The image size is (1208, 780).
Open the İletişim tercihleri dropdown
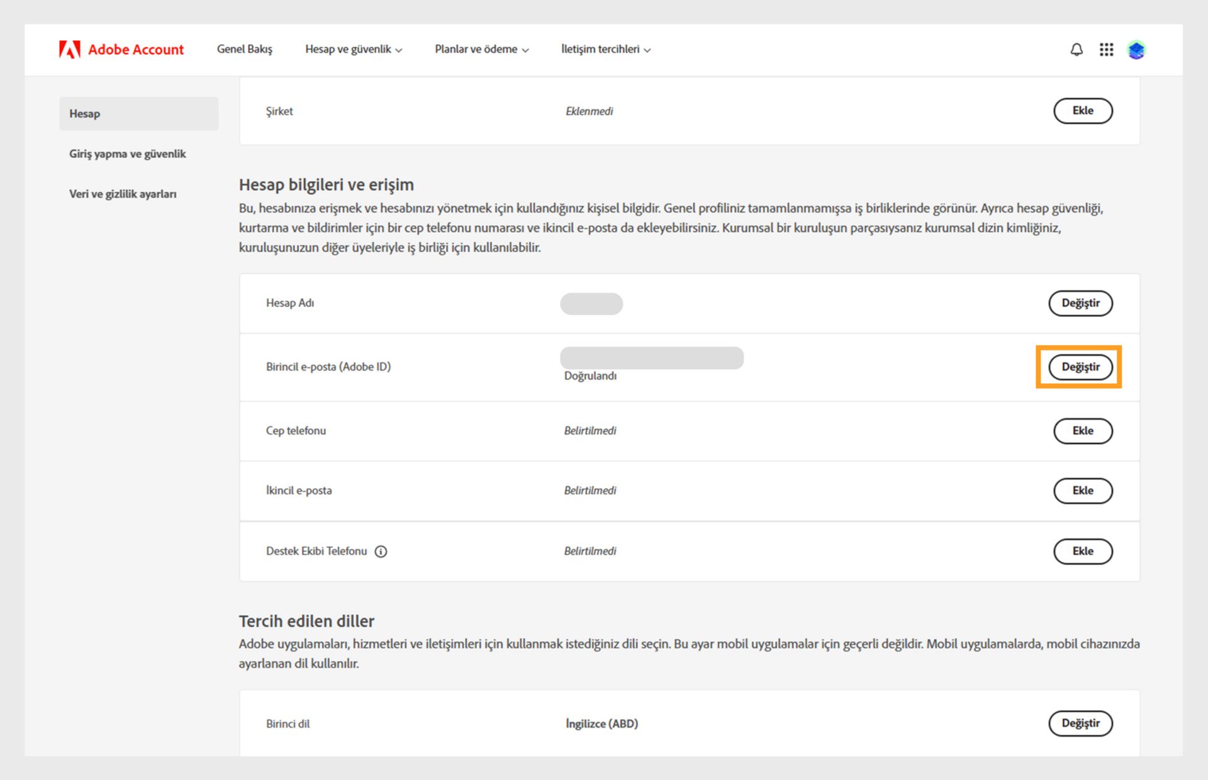click(605, 49)
